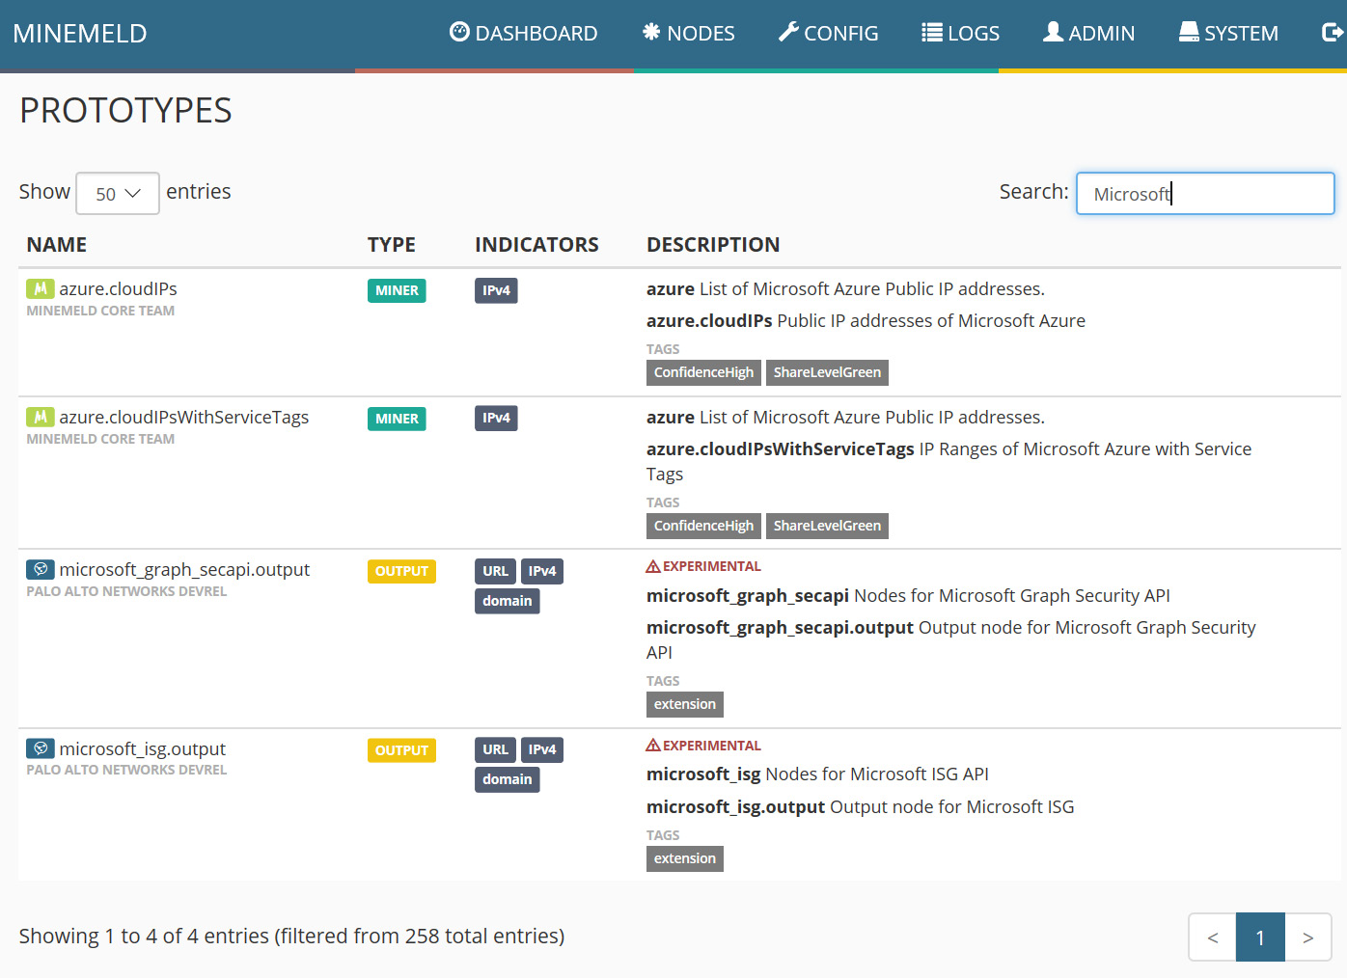Click the URL indicator of microsoft_graph_secapi.output
The image size is (1347, 978).
click(495, 571)
